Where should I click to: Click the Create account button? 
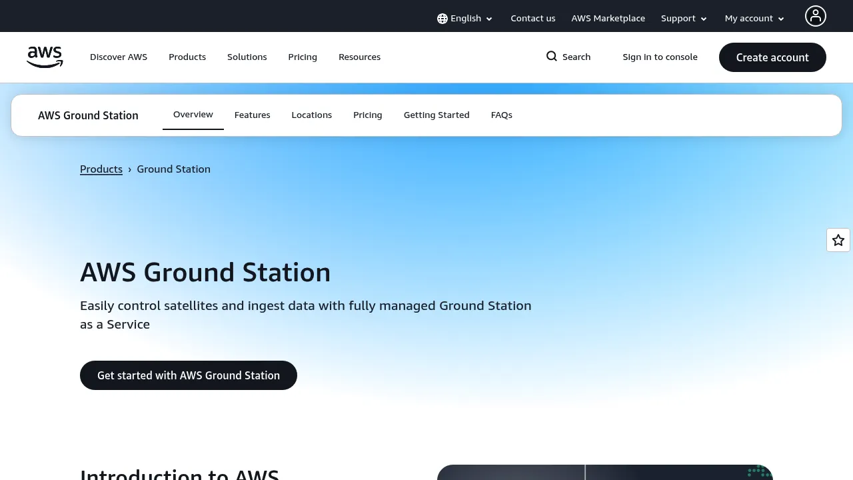(772, 57)
